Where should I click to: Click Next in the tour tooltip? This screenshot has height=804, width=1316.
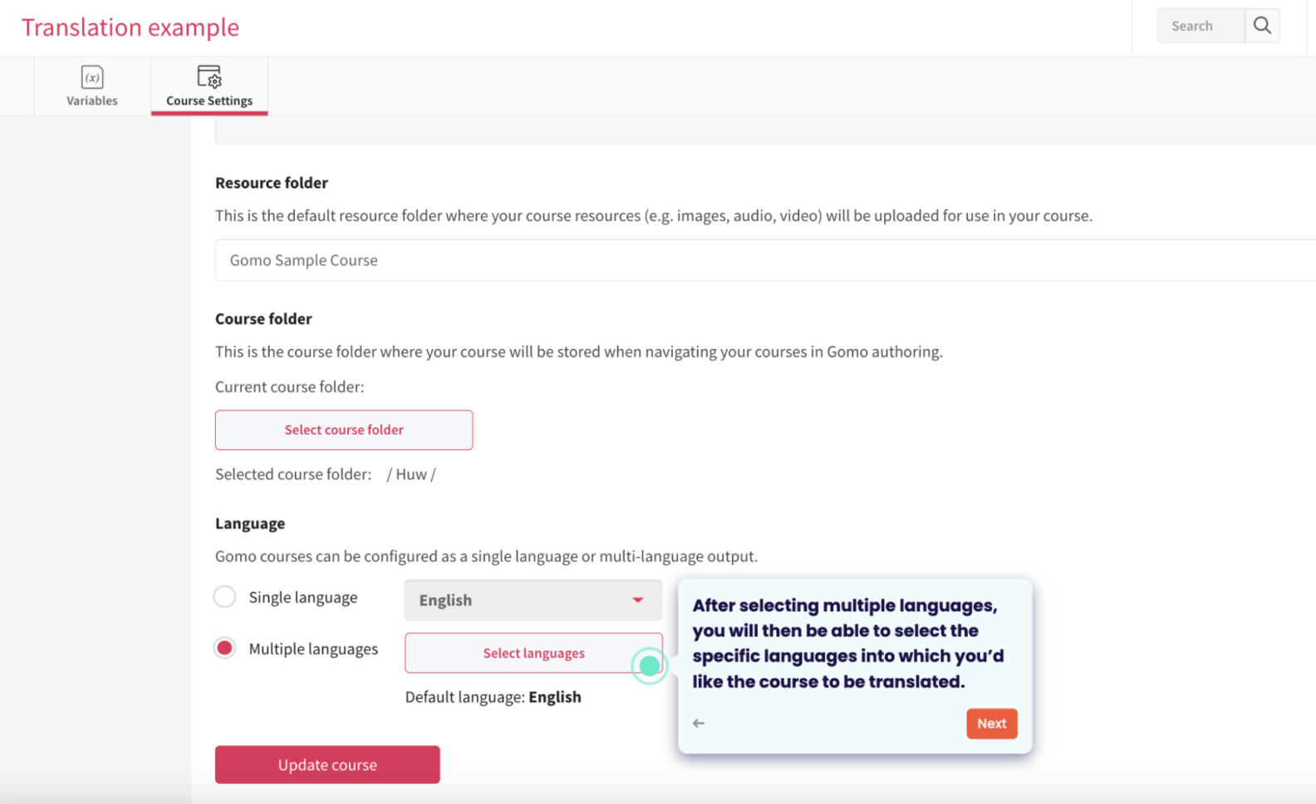(x=991, y=723)
